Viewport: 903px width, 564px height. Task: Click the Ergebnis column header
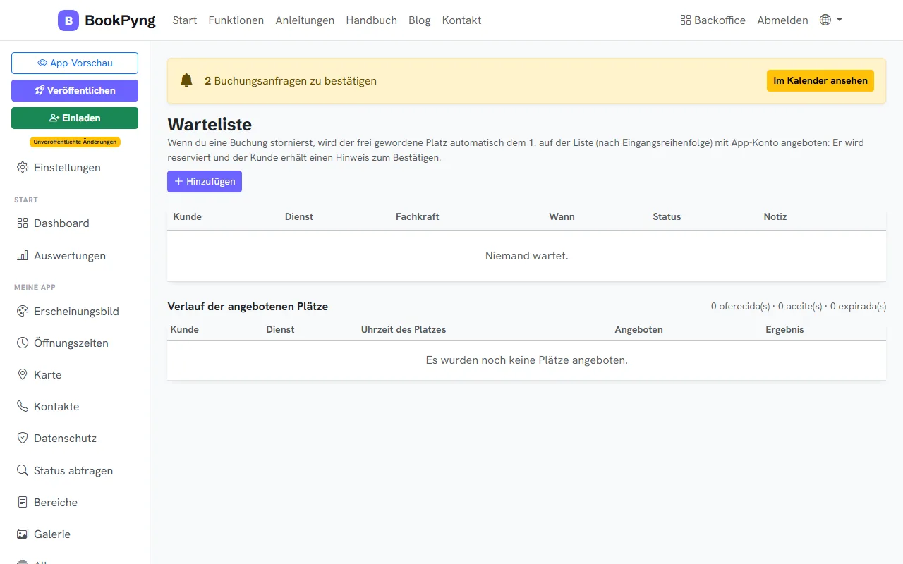click(x=784, y=329)
